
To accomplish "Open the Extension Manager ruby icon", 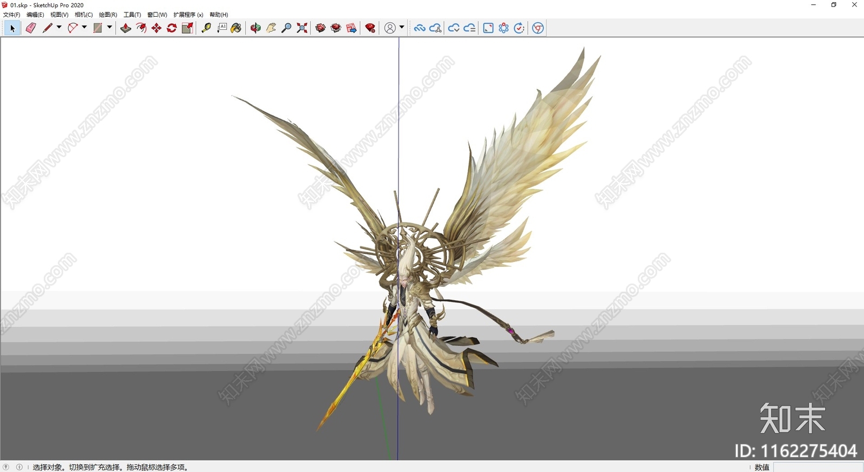I will [x=370, y=28].
